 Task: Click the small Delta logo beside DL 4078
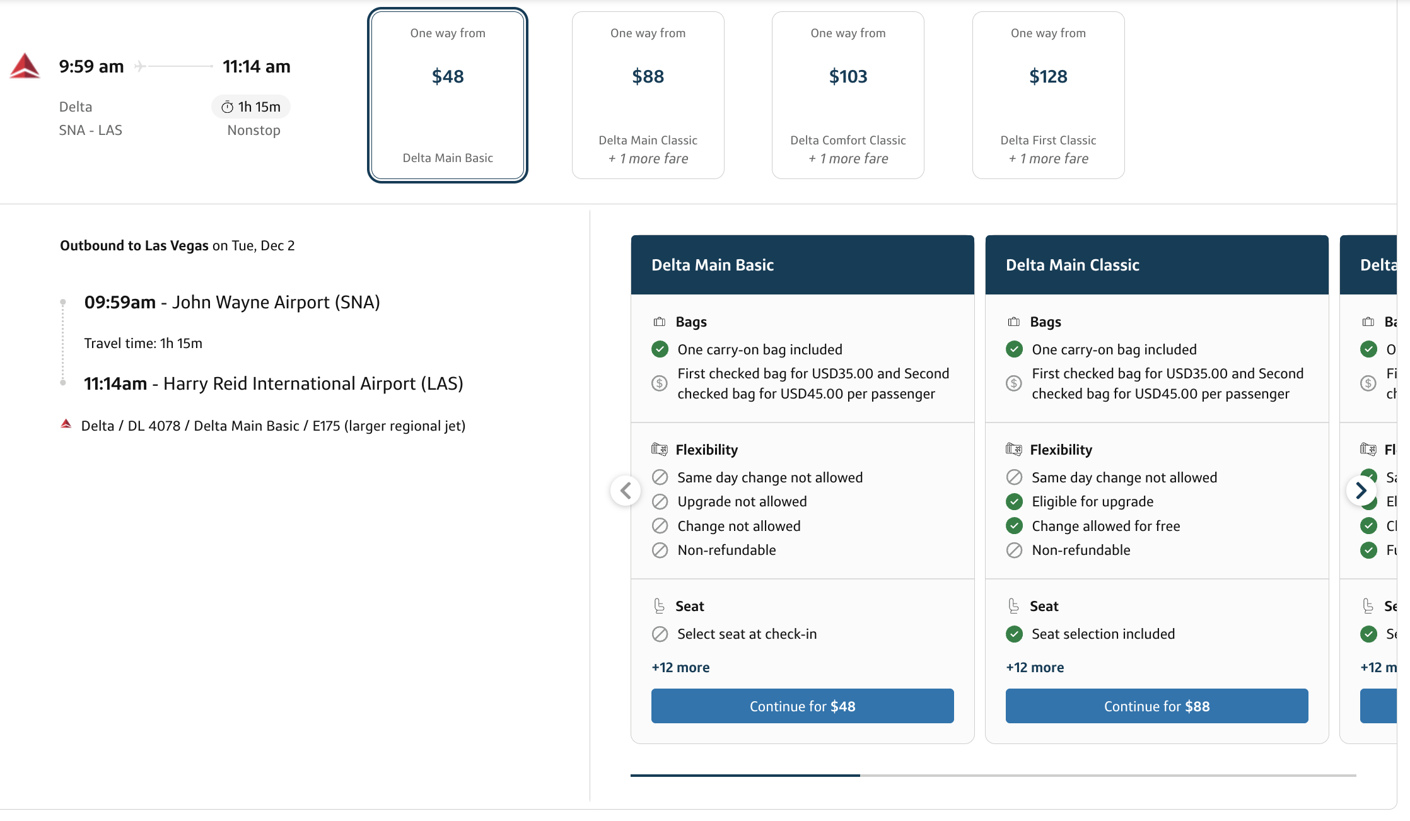(66, 424)
